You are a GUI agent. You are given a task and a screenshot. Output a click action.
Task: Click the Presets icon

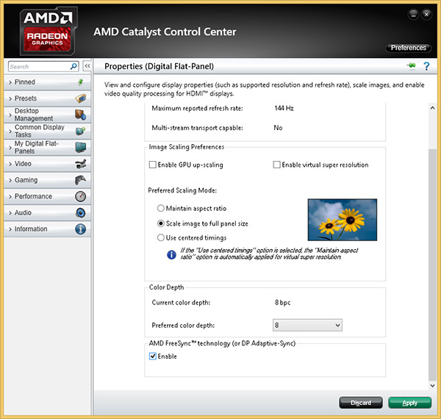[x=81, y=99]
